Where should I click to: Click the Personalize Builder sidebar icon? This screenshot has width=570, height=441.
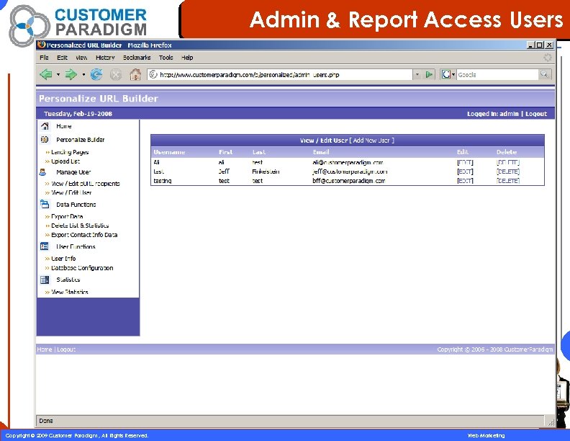[x=45, y=139]
